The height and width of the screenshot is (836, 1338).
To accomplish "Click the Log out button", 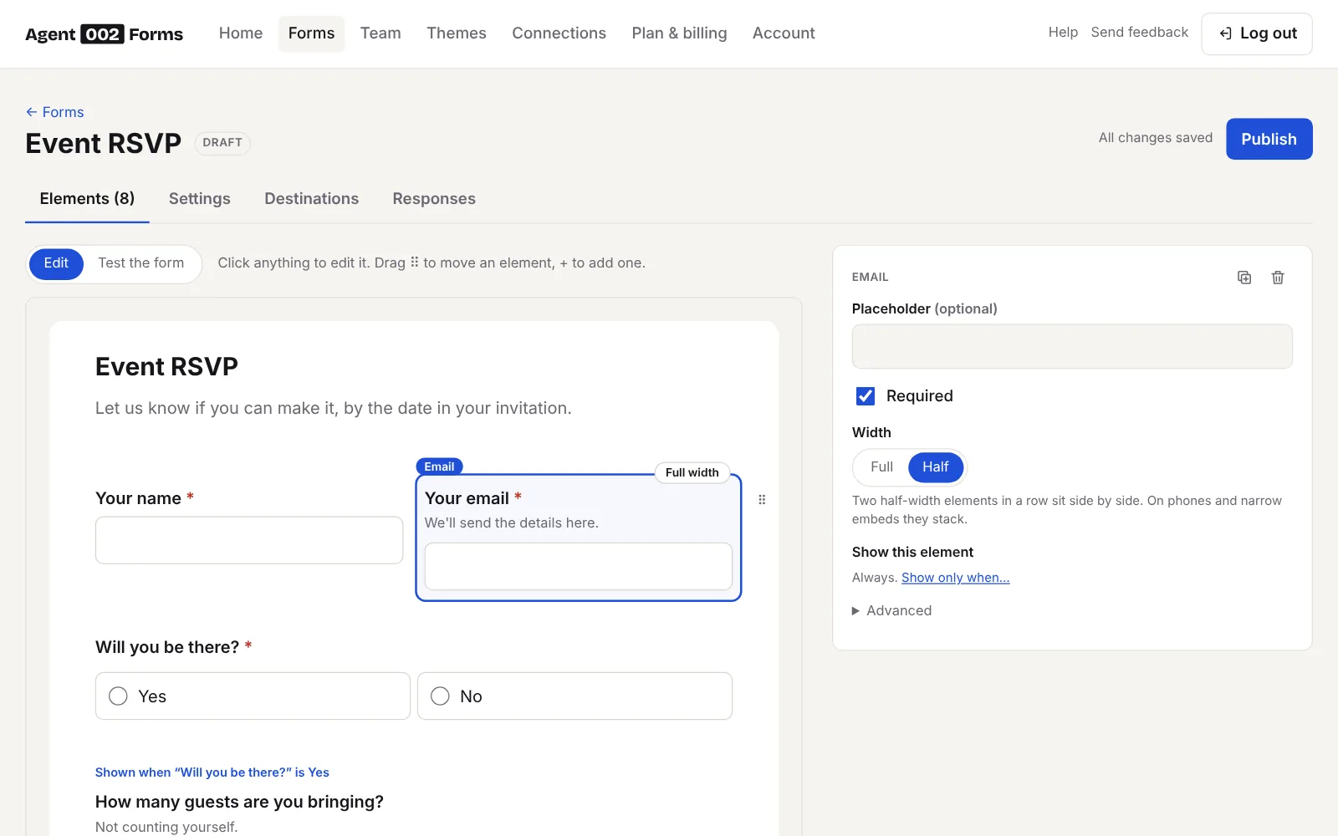I will point(1257,33).
